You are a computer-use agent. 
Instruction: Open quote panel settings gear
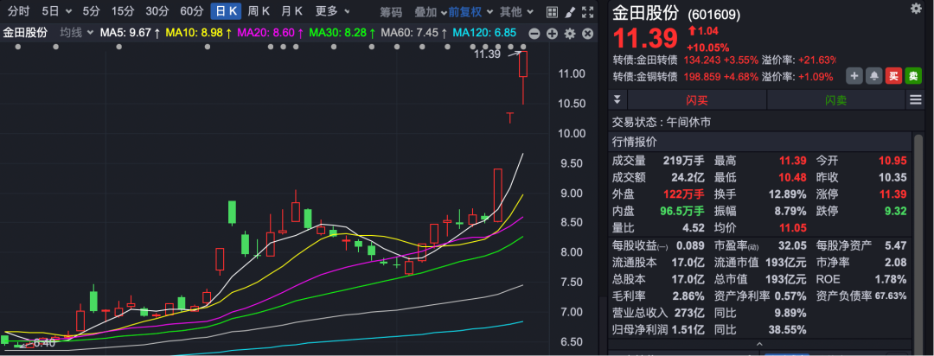point(915,8)
